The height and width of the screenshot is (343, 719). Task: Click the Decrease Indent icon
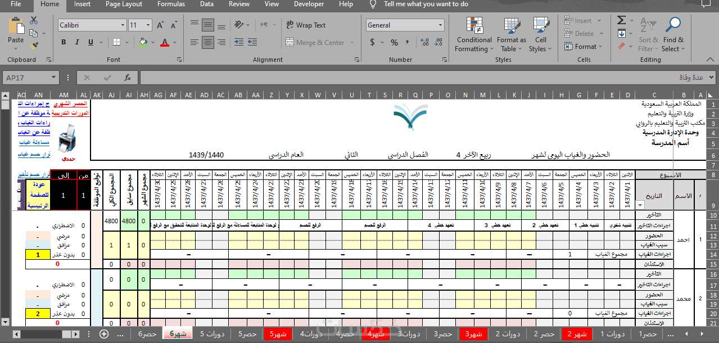pos(239,43)
